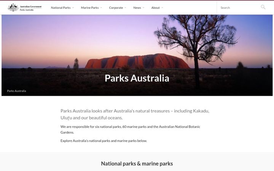
Task: Open the Marine Parks menu
Action: point(90,8)
